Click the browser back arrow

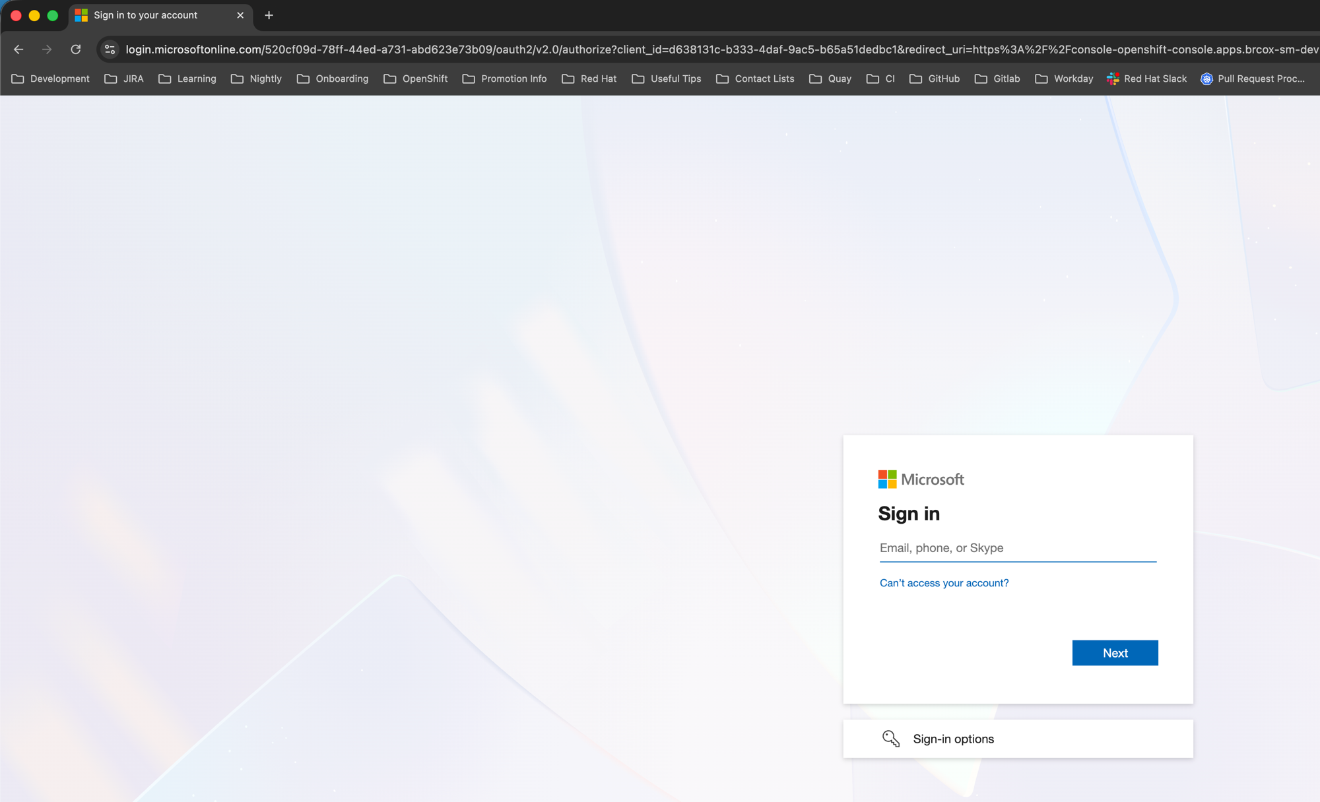tap(18, 49)
